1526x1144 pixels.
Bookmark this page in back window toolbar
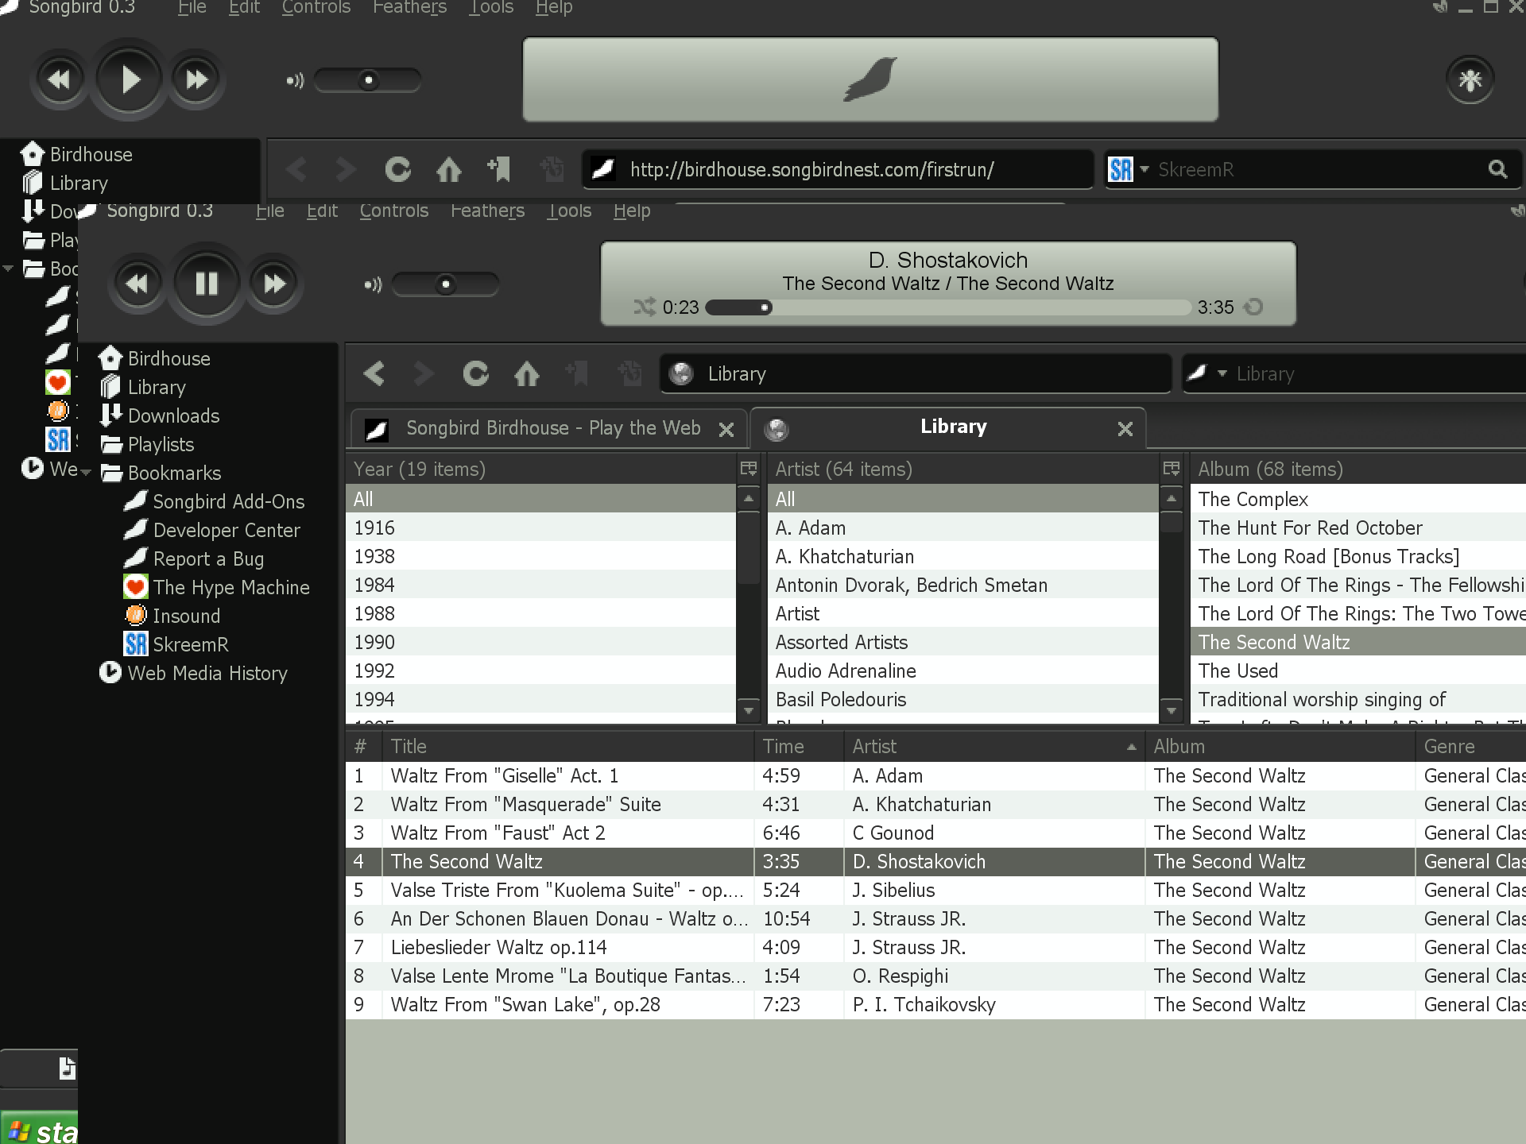pyautogui.click(x=499, y=169)
